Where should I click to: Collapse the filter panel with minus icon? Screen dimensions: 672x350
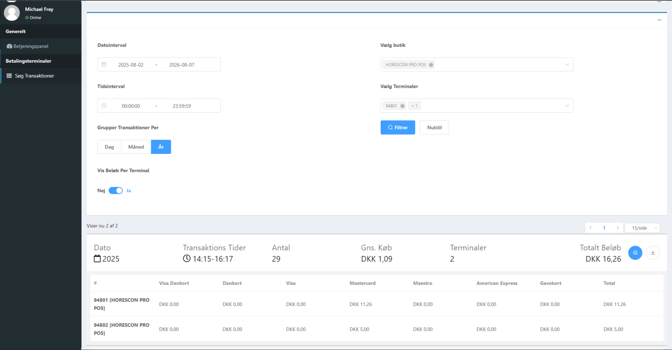click(x=660, y=20)
